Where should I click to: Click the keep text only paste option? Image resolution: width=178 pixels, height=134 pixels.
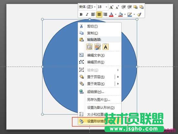click(106, 47)
